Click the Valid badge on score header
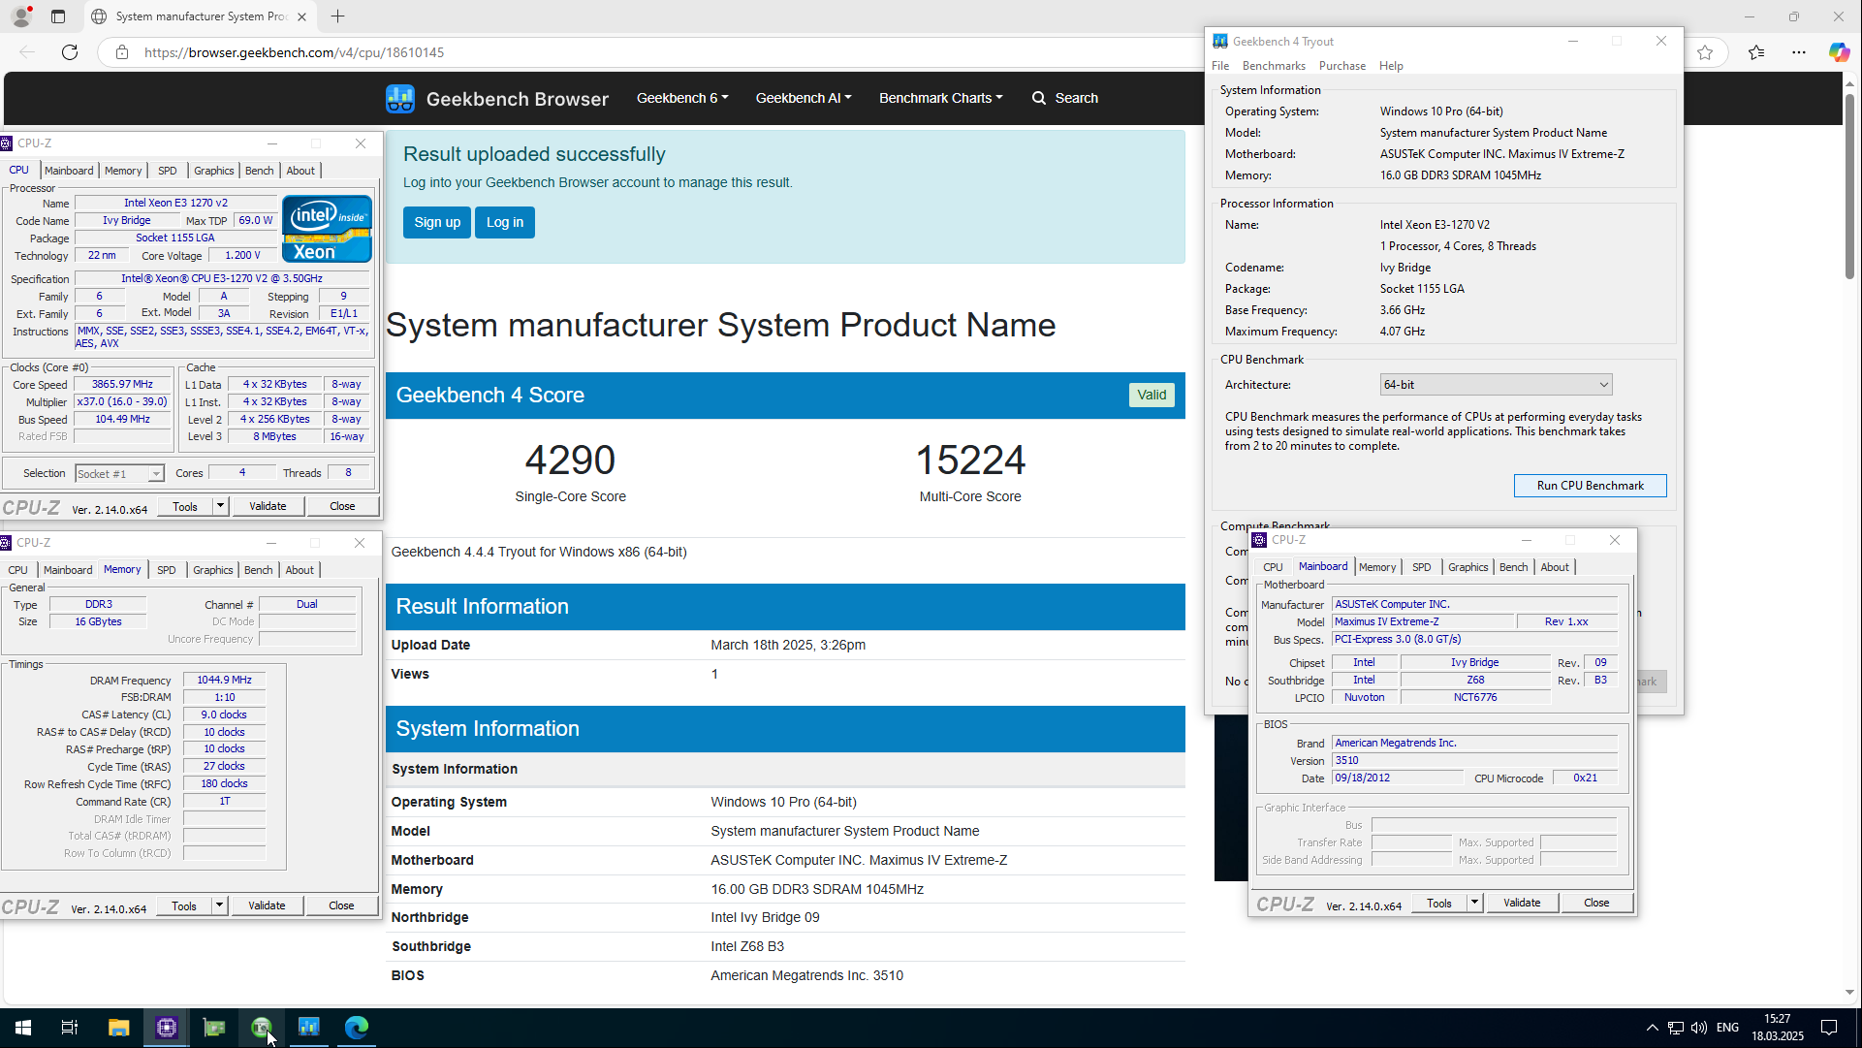The height and width of the screenshot is (1048, 1862). (x=1152, y=395)
